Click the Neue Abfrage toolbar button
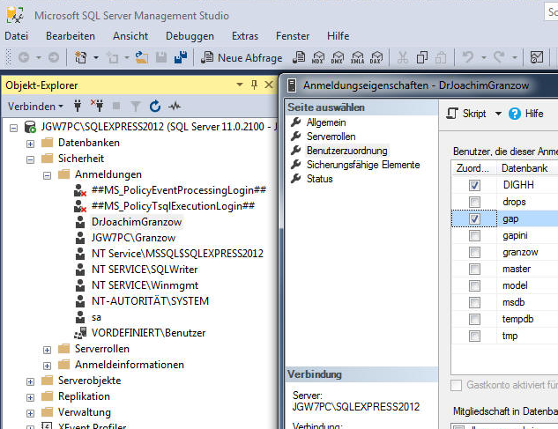558x429 pixels. [x=242, y=57]
